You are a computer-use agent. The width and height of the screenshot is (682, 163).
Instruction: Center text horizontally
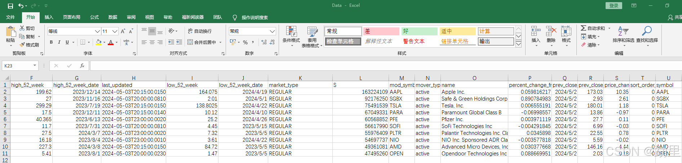point(152,42)
